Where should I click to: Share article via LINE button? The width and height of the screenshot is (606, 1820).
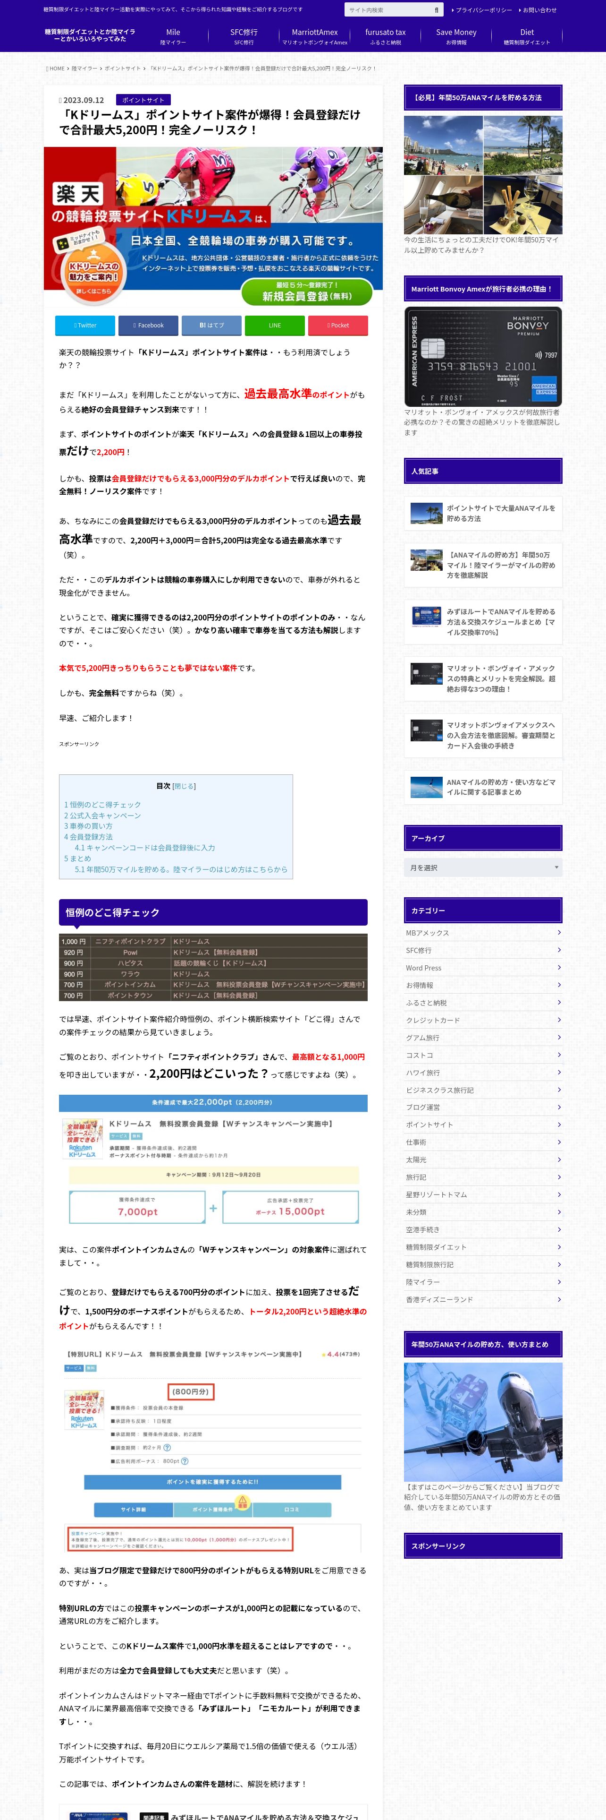pos(274,325)
